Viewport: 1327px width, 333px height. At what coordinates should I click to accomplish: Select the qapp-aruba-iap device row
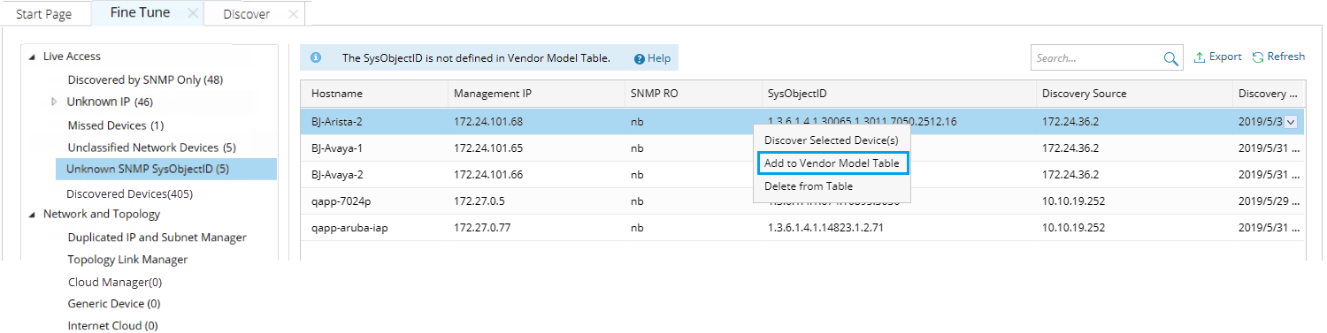click(x=802, y=227)
